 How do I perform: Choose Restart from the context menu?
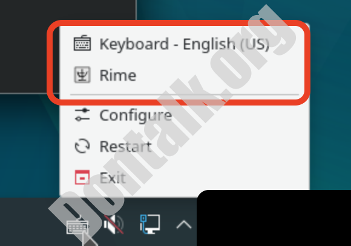click(185, 147)
